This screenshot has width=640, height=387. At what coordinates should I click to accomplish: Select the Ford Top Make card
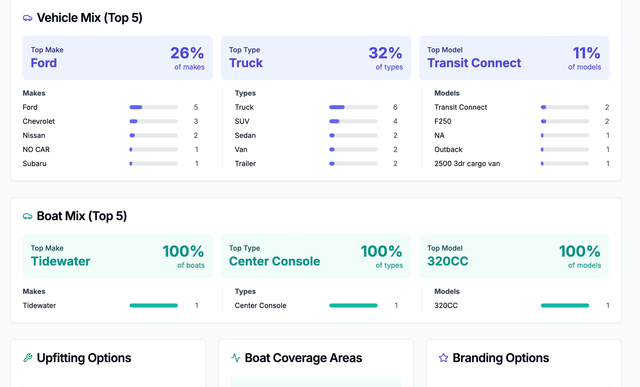pyautogui.click(x=118, y=58)
